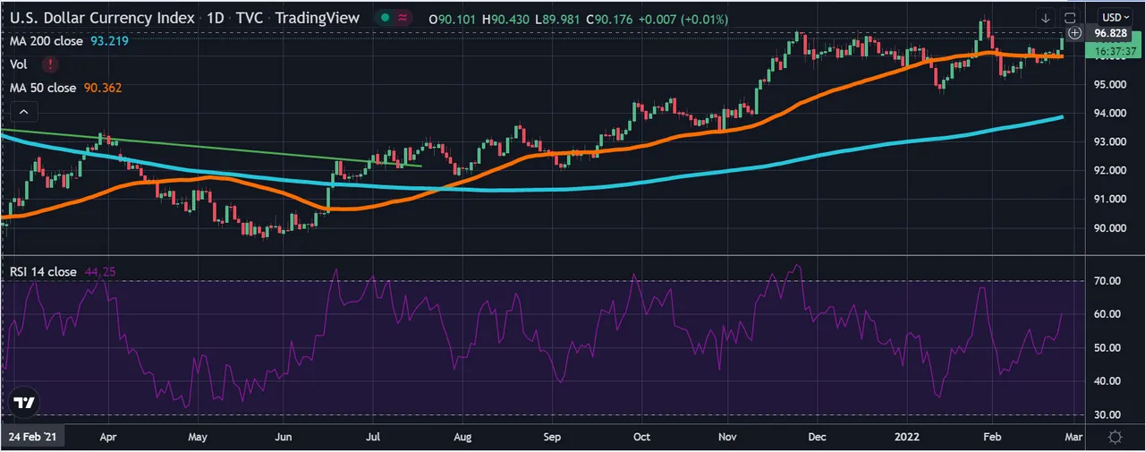The image size is (1145, 452).
Task: Select the RSI 14 close indicator label
Action: point(44,271)
